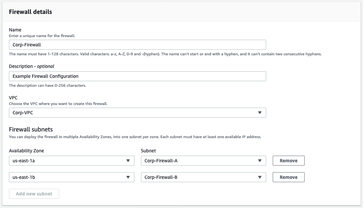The height and width of the screenshot is (208, 363).
Task: Click the Corp-Firewall-B subnet dropdown arrow
Action: [260, 177]
